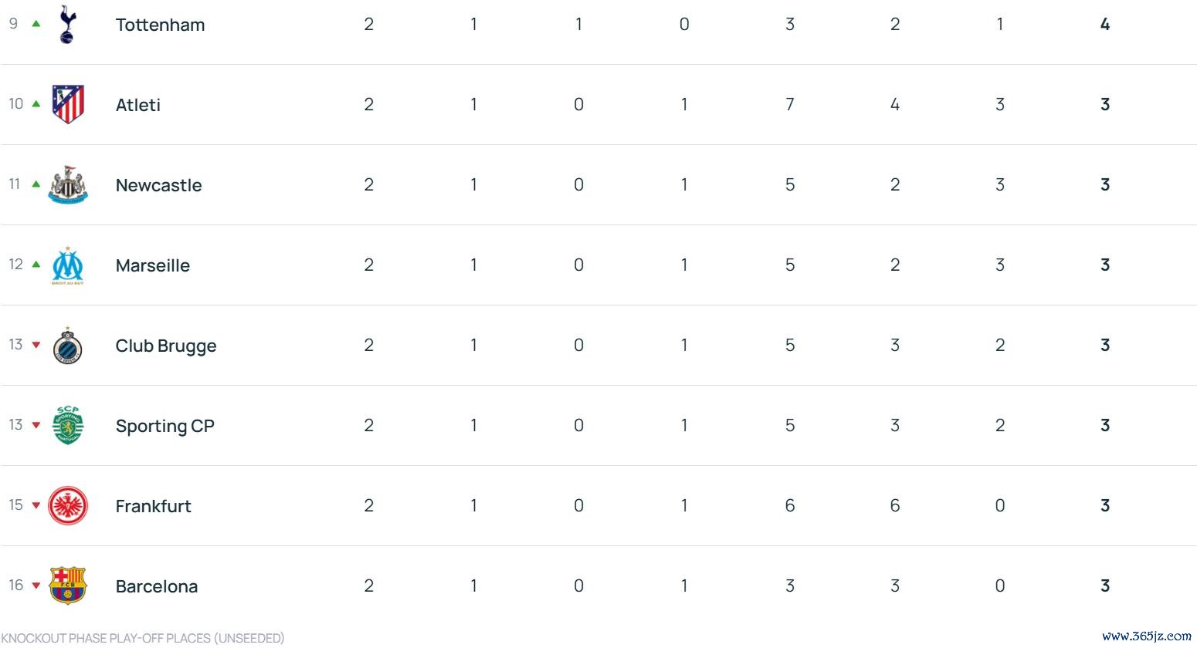Open the Sporting CP team link
This screenshot has height=648, width=1197.
click(x=164, y=426)
